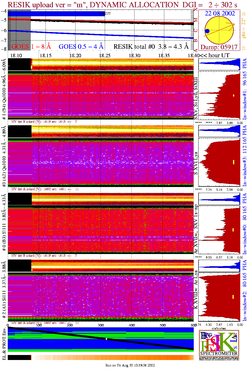
Task: Click the orange gradient bar at the bottom
Action: (x=112, y=357)
